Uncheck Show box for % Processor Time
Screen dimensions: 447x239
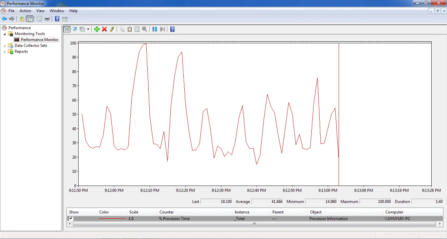coord(71,218)
